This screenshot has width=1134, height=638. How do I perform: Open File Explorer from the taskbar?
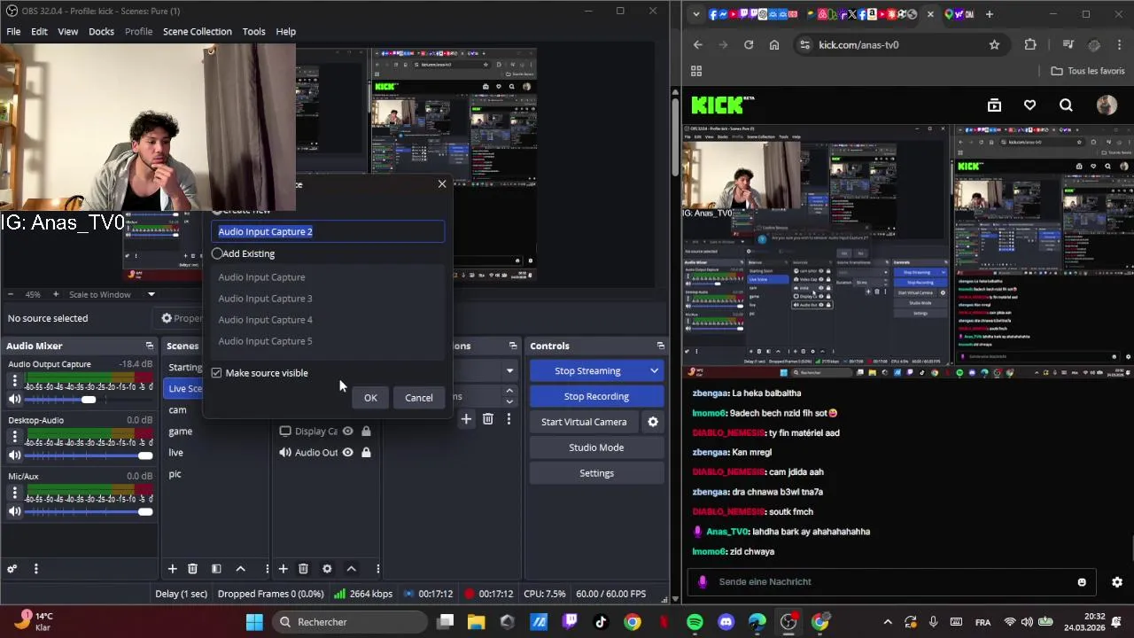(x=477, y=622)
